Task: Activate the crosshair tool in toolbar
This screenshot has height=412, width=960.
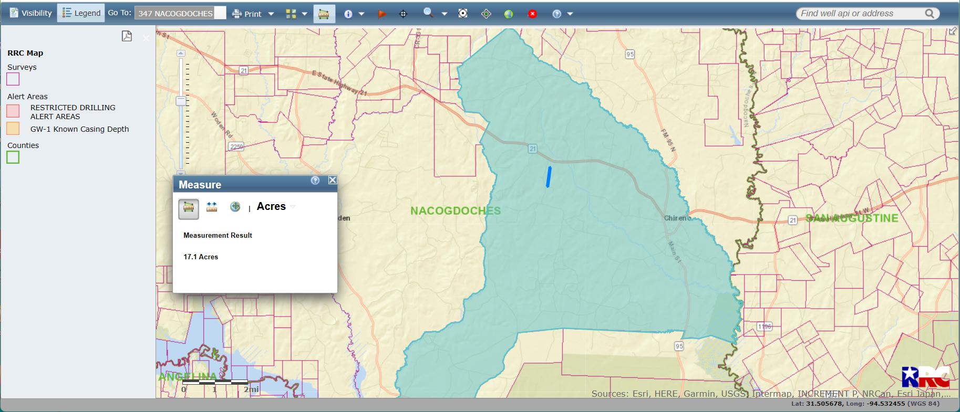Action: [403, 14]
